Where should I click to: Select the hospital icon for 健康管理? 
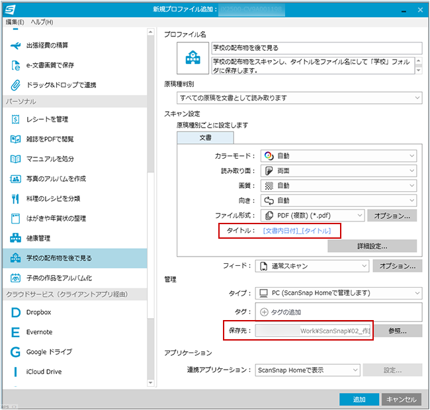(15, 238)
